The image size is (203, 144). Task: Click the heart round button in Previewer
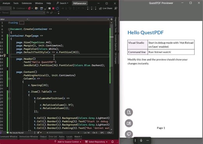[x=129, y=134]
